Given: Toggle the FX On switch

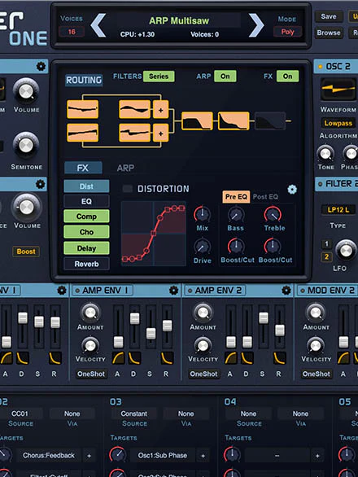Looking at the screenshot, I should (287, 77).
